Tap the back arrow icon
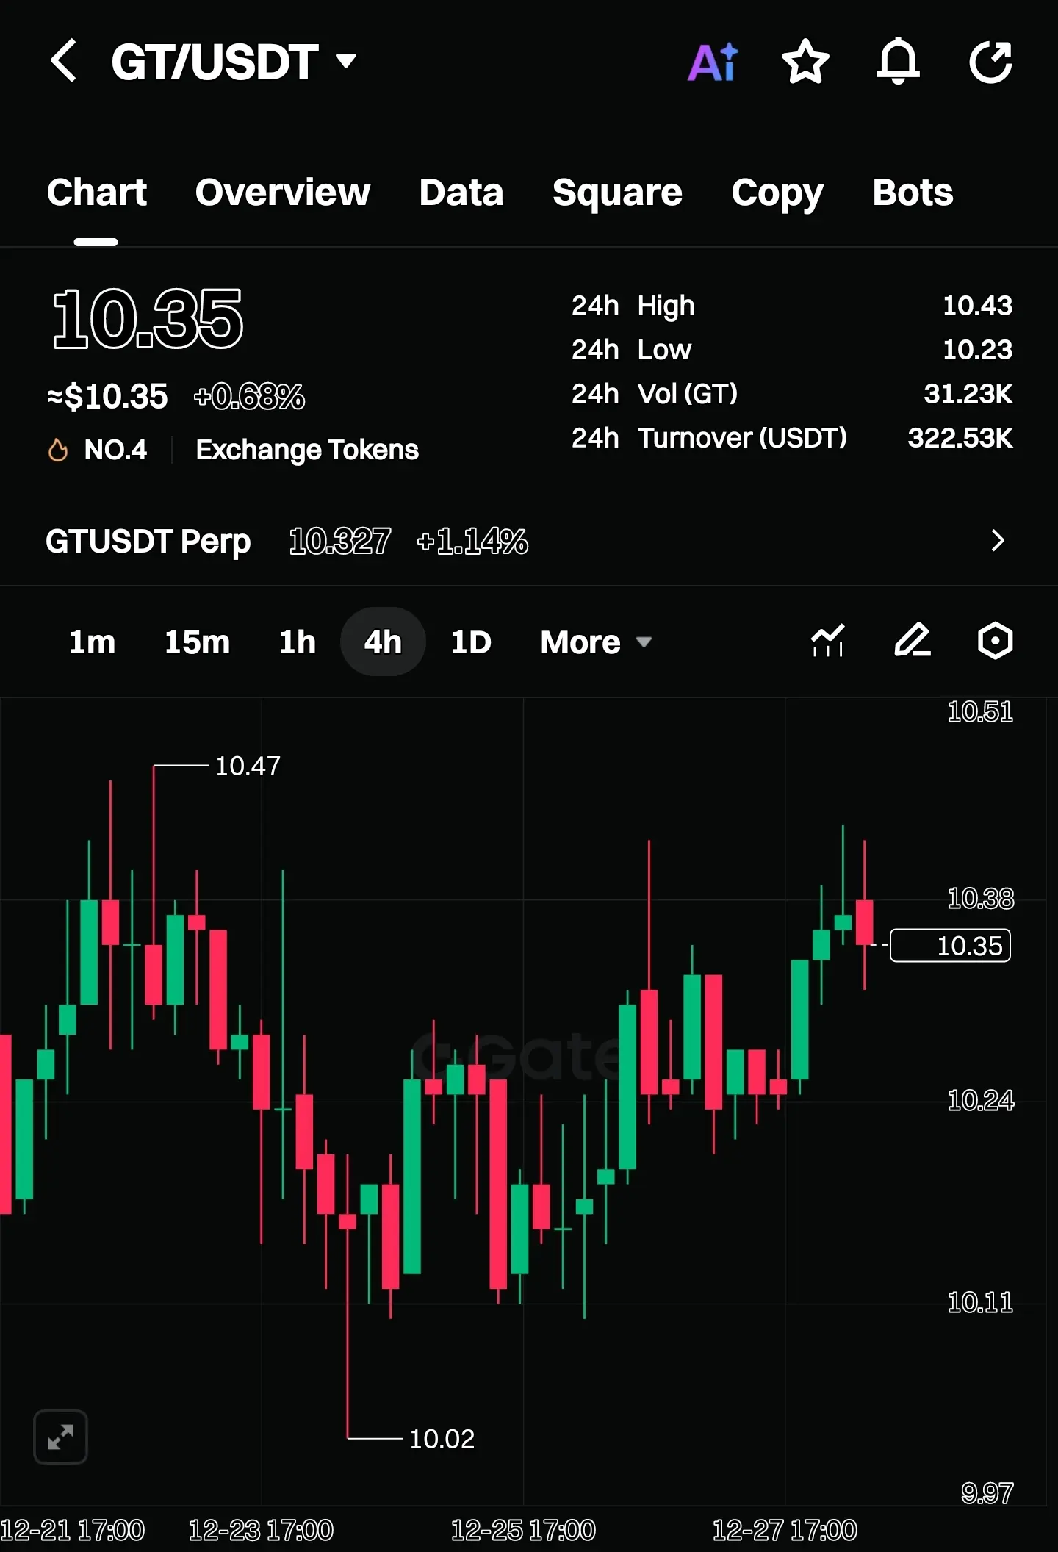 point(64,60)
